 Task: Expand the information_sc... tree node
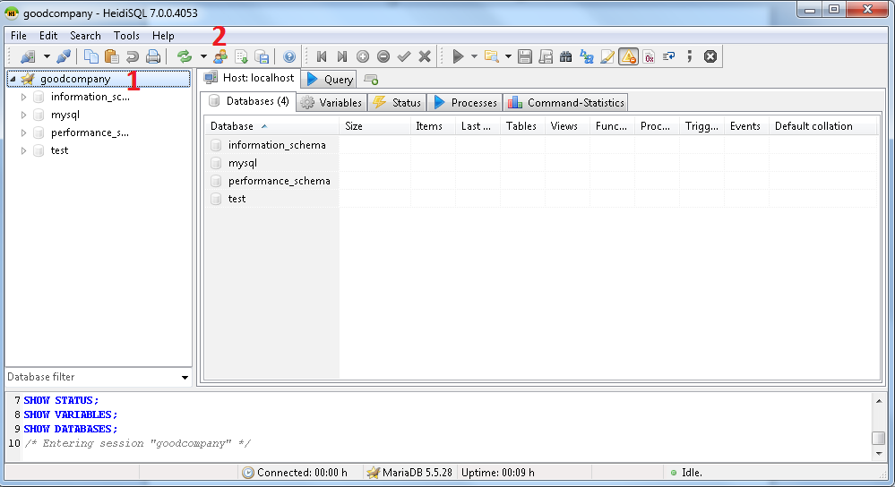(23, 97)
